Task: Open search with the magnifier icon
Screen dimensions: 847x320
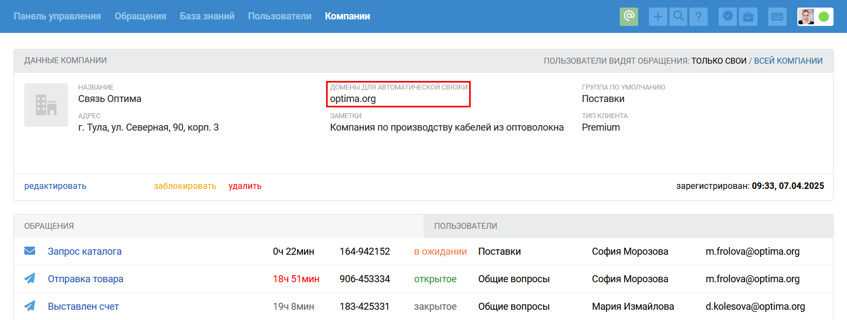Action: click(x=678, y=17)
